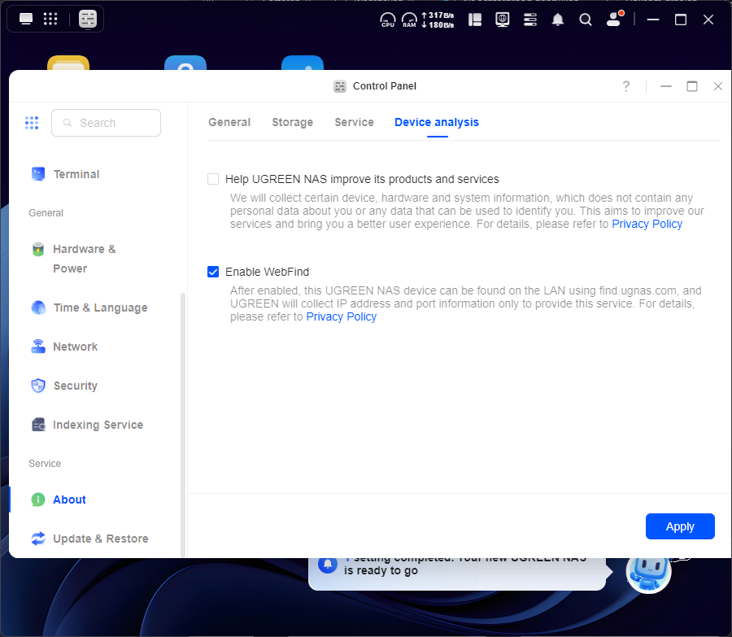Switch to the Storage tab
The height and width of the screenshot is (637, 732).
point(292,122)
